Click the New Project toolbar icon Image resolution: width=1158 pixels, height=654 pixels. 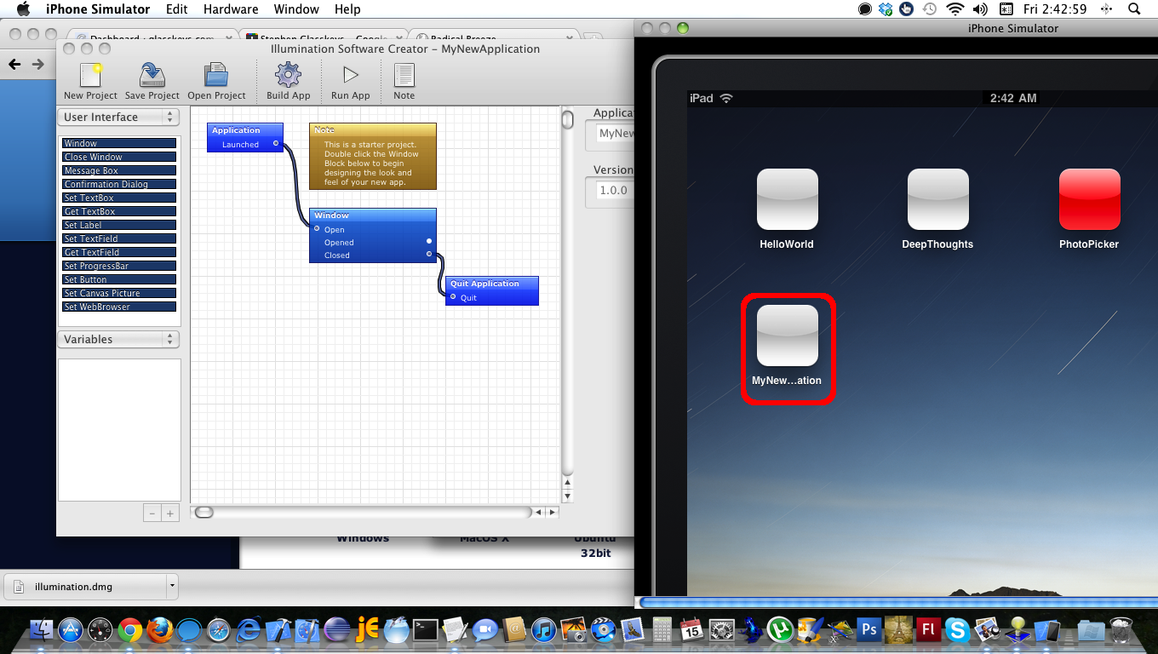pos(90,76)
